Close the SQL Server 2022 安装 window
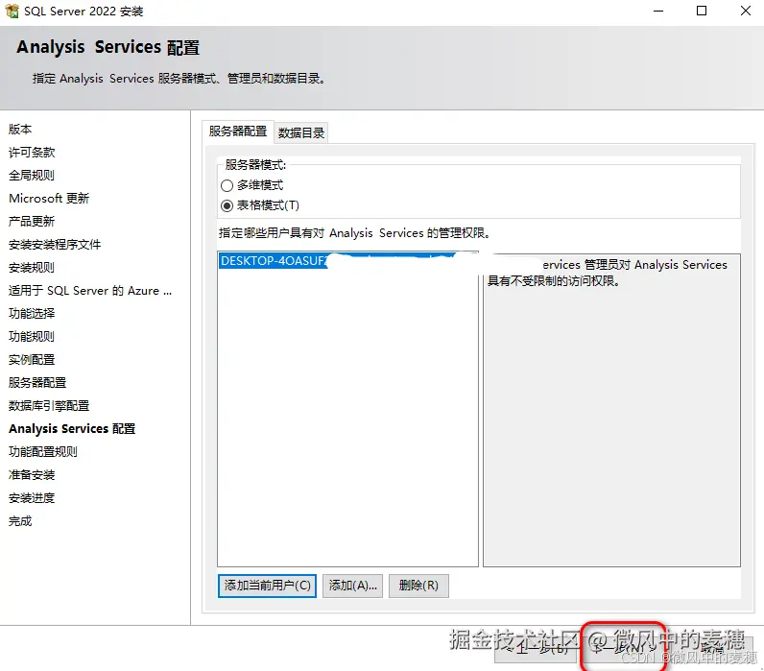Screen dimensions: 764x671 point(746,11)
